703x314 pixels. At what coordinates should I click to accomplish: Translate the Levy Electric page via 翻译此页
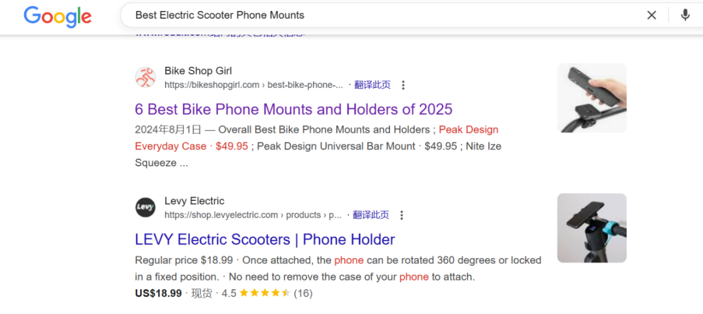click(371, 215)
